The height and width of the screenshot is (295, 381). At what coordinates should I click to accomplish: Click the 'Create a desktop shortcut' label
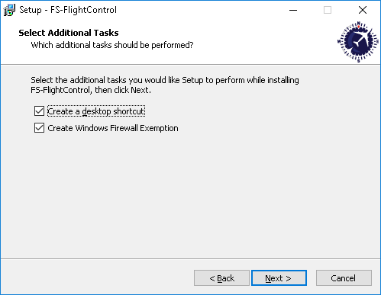96,111
